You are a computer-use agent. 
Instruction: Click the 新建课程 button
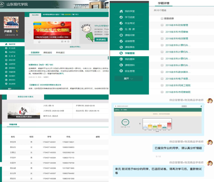pos(101,40)
